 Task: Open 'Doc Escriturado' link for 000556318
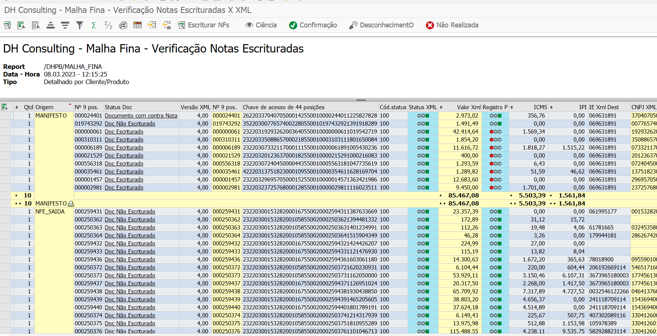[x=124, y=164]
